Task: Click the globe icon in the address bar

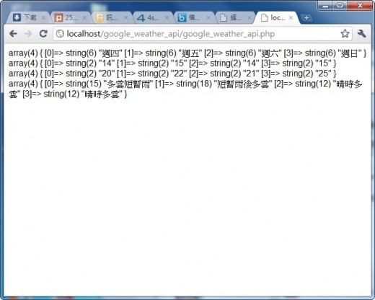Action: 60,34
